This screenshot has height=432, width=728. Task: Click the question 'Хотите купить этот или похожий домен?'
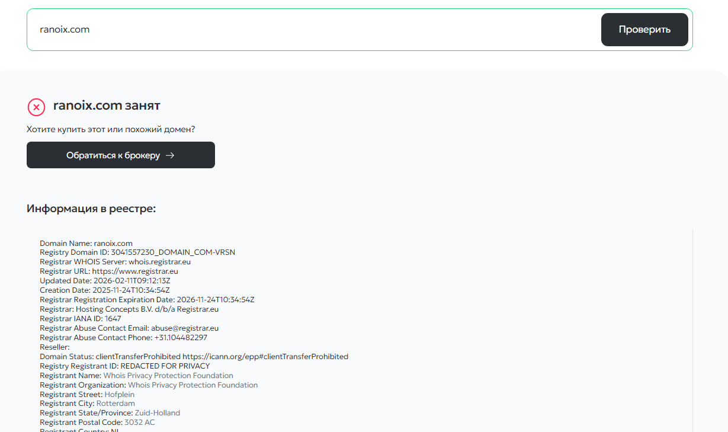[111, 129]
